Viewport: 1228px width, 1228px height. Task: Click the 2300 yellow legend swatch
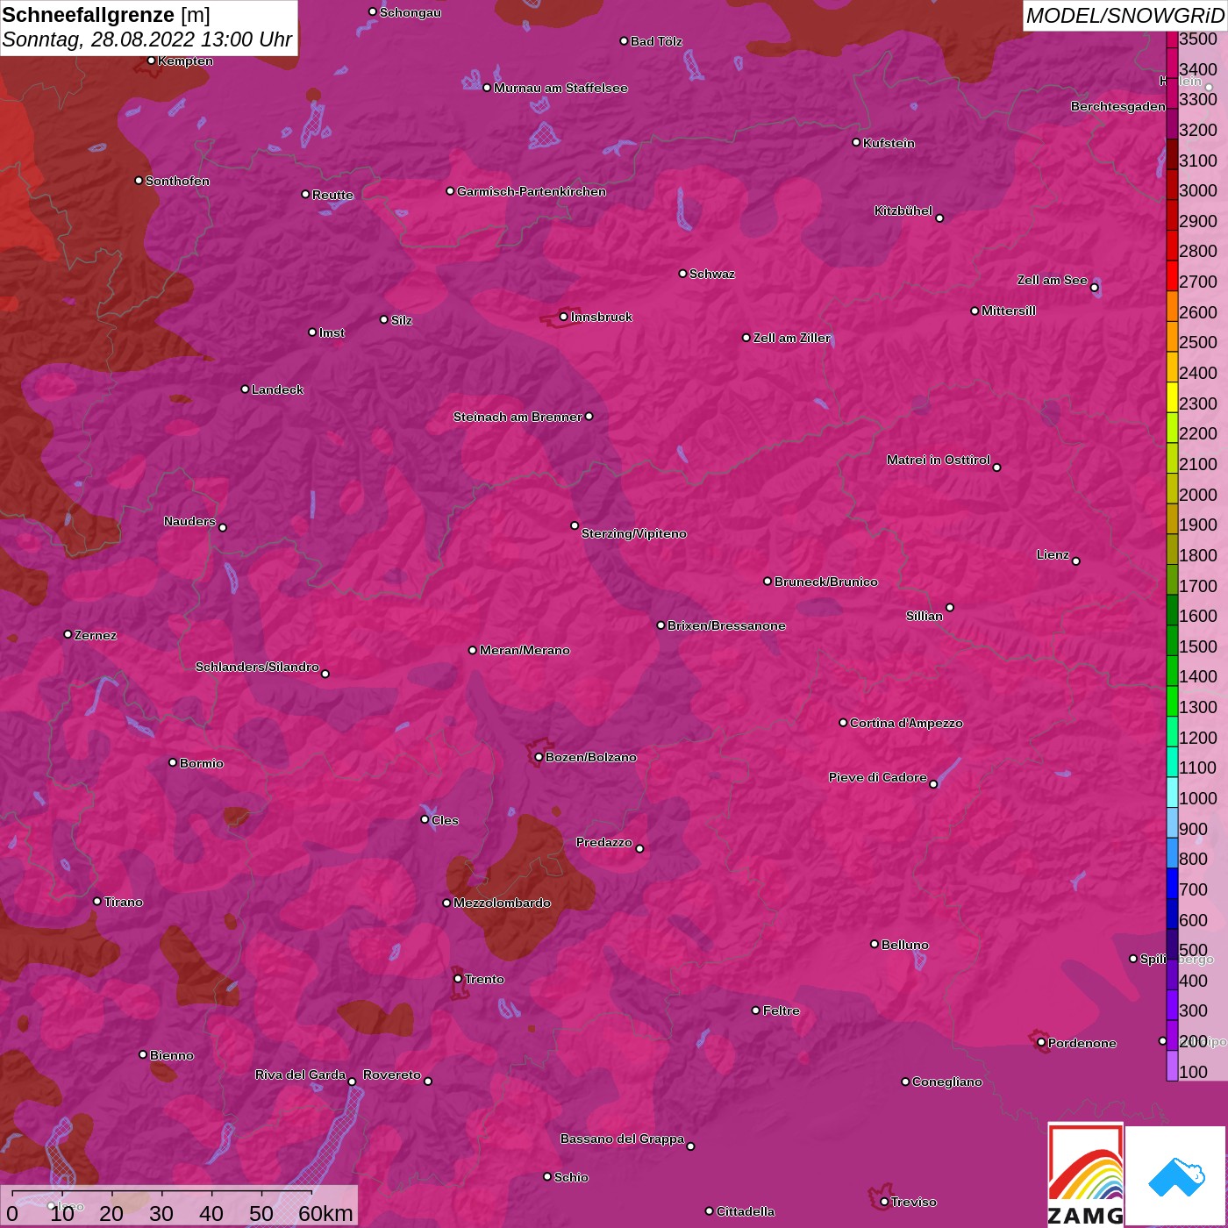click(x=1172, y=396)
